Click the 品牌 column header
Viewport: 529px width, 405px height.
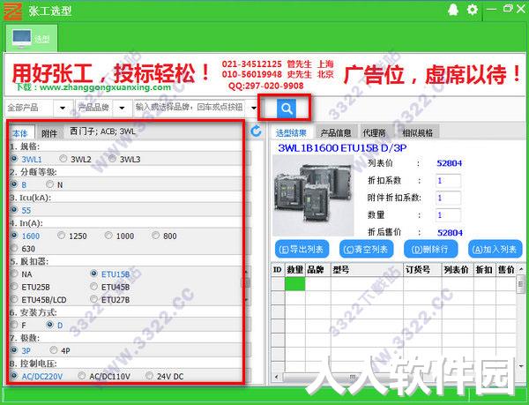(x=318, y=269)
